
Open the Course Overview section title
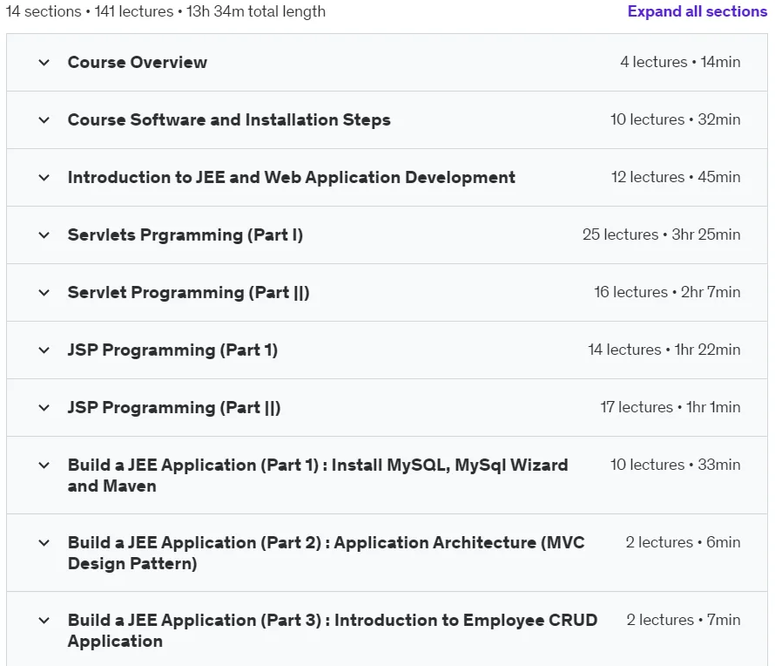[x=138, y=63]
